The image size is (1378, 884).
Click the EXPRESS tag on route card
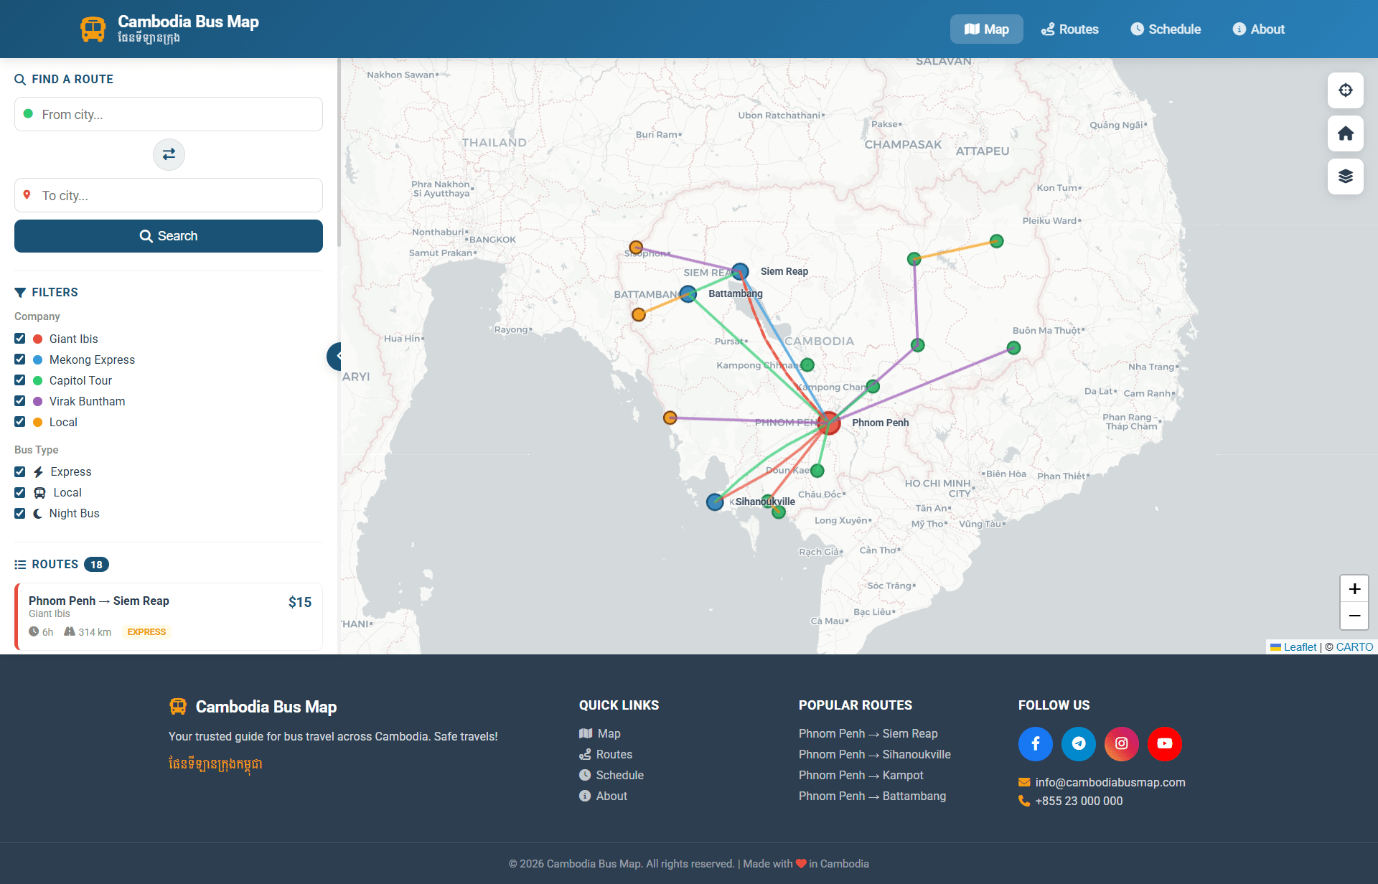(x=146, y=632)
